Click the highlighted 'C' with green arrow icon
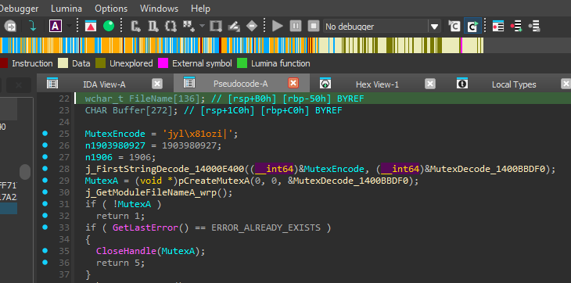This screenshot has height=283, width=571. point(472,27)
